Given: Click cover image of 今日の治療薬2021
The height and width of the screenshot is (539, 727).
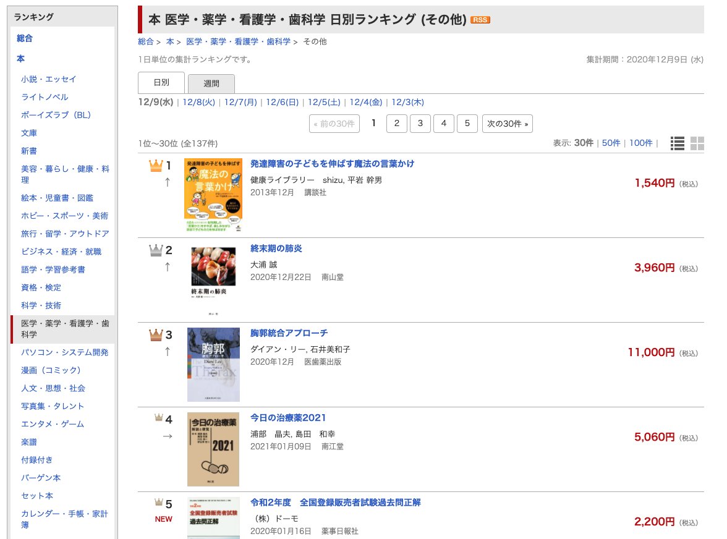Looking at the screenshot, I should [x=213, y=449].
